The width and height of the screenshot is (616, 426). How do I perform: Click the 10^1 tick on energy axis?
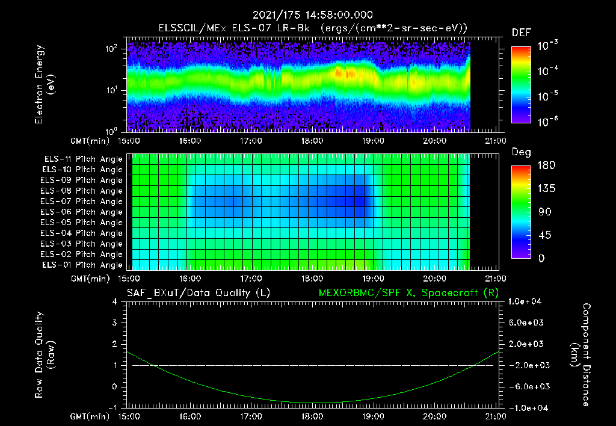[111, 90]
